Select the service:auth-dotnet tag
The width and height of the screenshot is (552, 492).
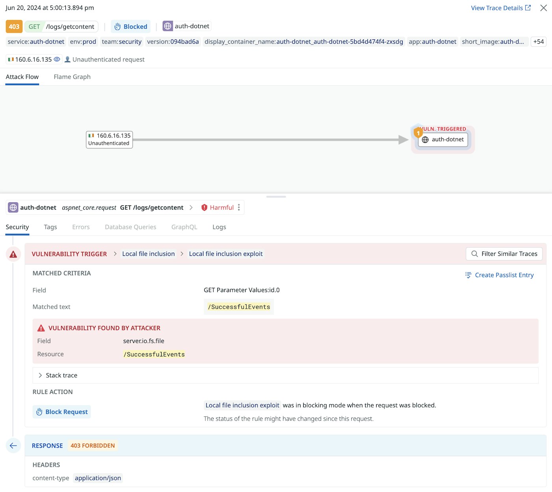click(x=36, y=41)
